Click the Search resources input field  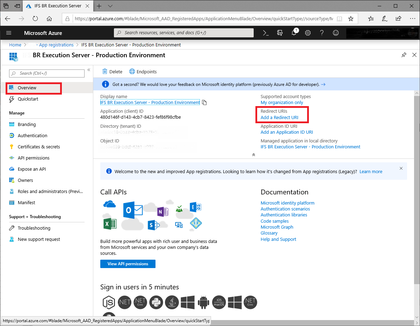click(x=184, y=33)
